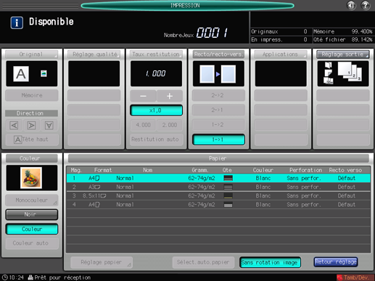The image size is (375, 281).
Task: Choose Couleur auto mode
Action: pyautogui.click(x=32, y=243)
